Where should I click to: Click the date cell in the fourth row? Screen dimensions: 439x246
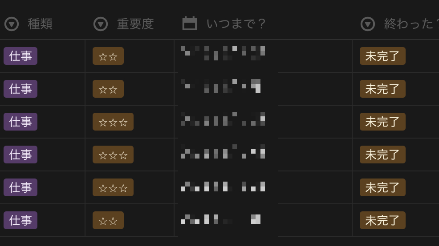point(263,155)
